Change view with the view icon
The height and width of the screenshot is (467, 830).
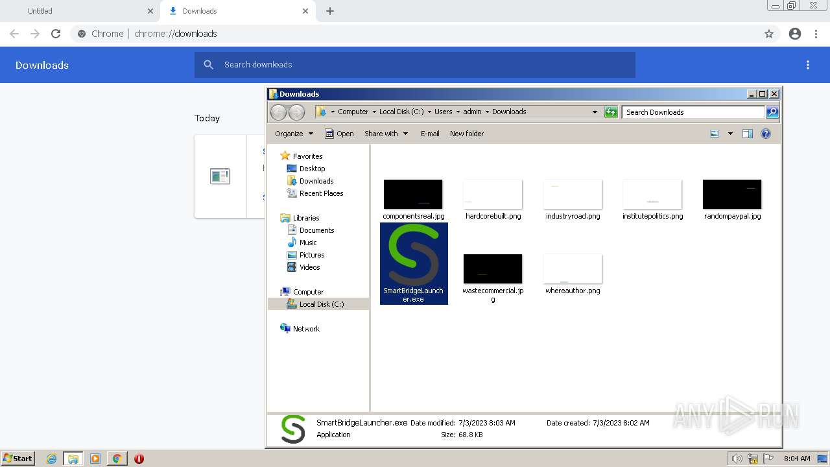715,134
